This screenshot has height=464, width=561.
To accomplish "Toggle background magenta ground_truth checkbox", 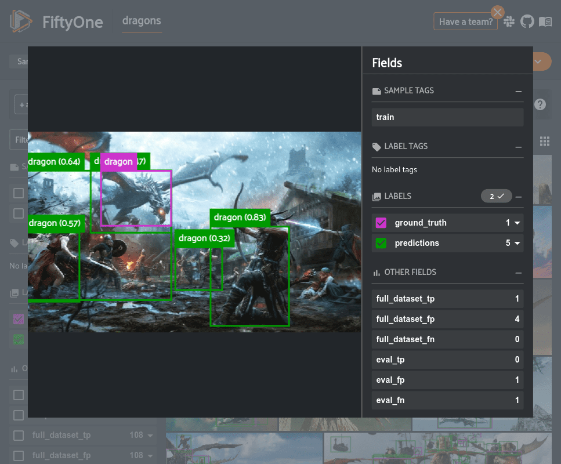I will click(x=18, y=319).
